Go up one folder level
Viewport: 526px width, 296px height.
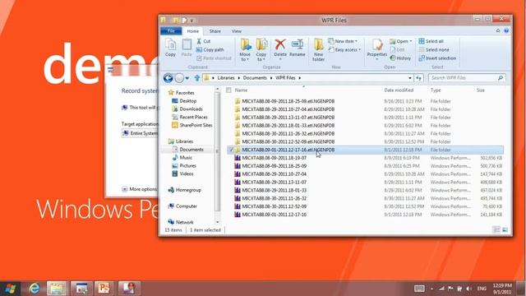click(x=197, y=78)
